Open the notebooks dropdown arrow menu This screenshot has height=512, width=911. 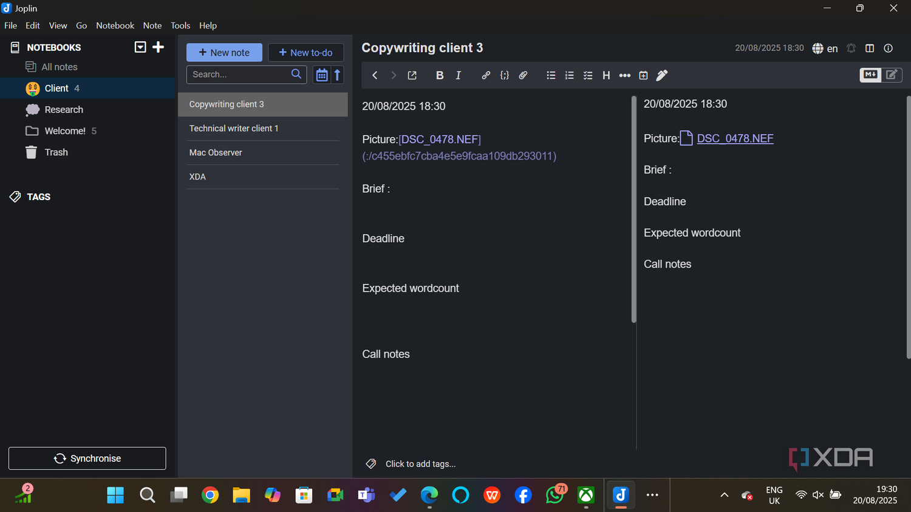click(x=140, y=47)
